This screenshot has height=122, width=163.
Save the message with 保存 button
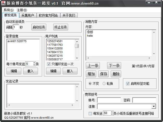coord(103,74)
